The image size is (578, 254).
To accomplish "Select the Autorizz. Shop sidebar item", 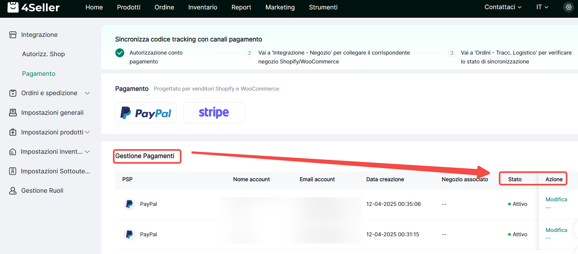I will pyautogui.click(x=43, y=54).
